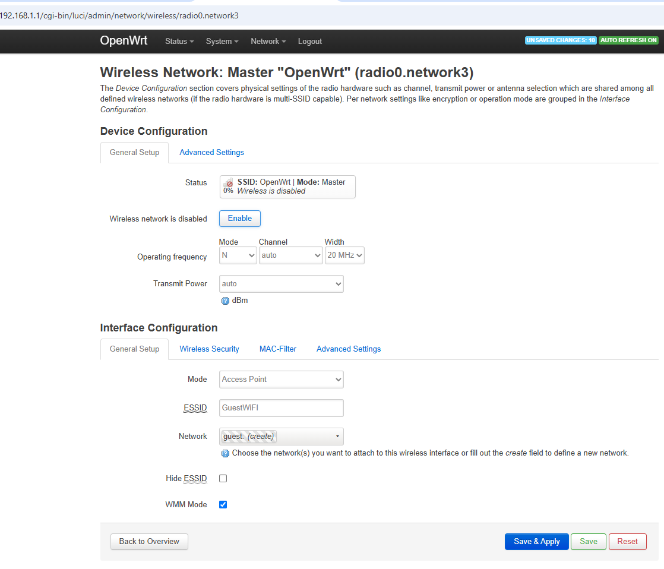Open the Wireless Security tab
664x569 pixels.
coord(209,349)
